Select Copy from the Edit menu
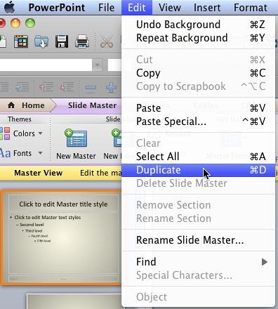The image size is (278, 309). (x=199, y=73)
